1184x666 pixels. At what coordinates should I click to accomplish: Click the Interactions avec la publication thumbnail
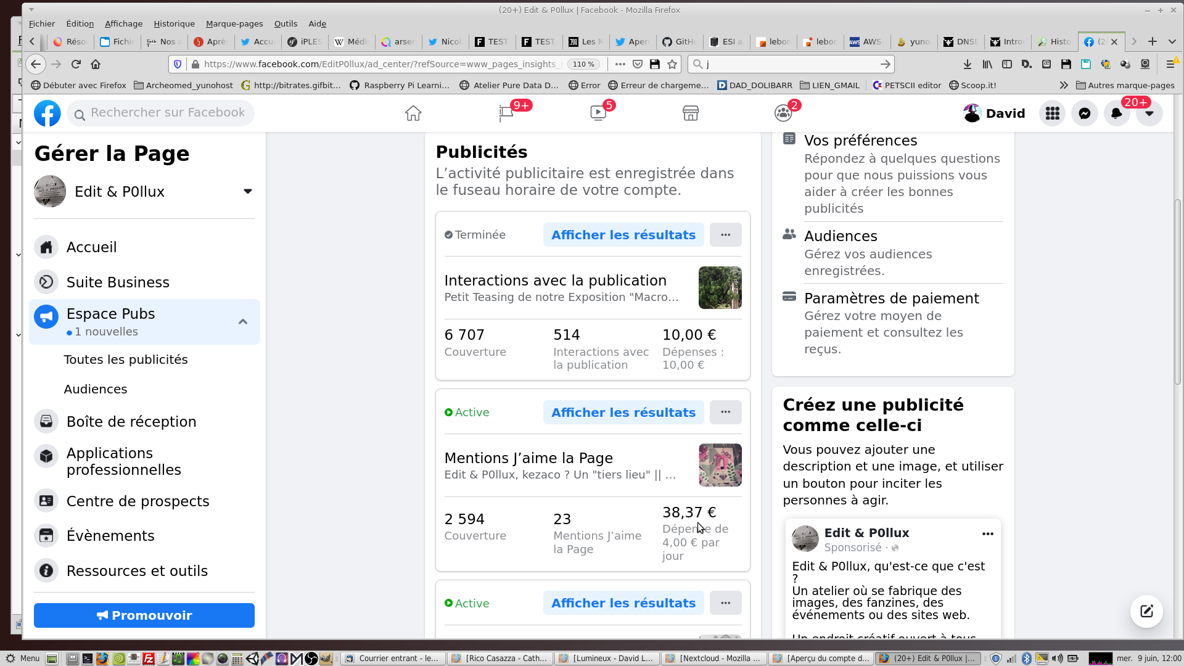tap(720, 288)
